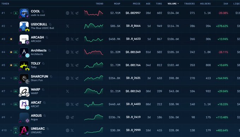Sort by HOLDERS column header
Viewport: 240px width, 137px height.
coord(205,4)
